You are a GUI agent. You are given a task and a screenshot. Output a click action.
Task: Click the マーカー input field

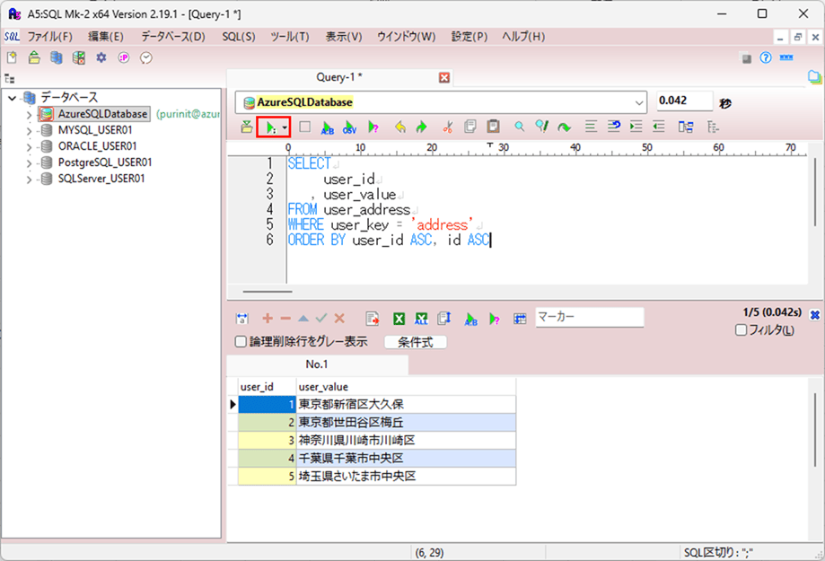tap(589, 317)
